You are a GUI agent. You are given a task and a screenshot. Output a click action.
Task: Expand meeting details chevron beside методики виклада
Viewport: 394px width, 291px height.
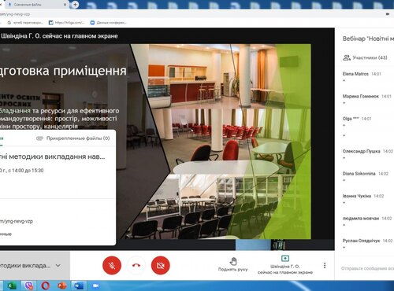pyautogui.click(x=58, y=265)
